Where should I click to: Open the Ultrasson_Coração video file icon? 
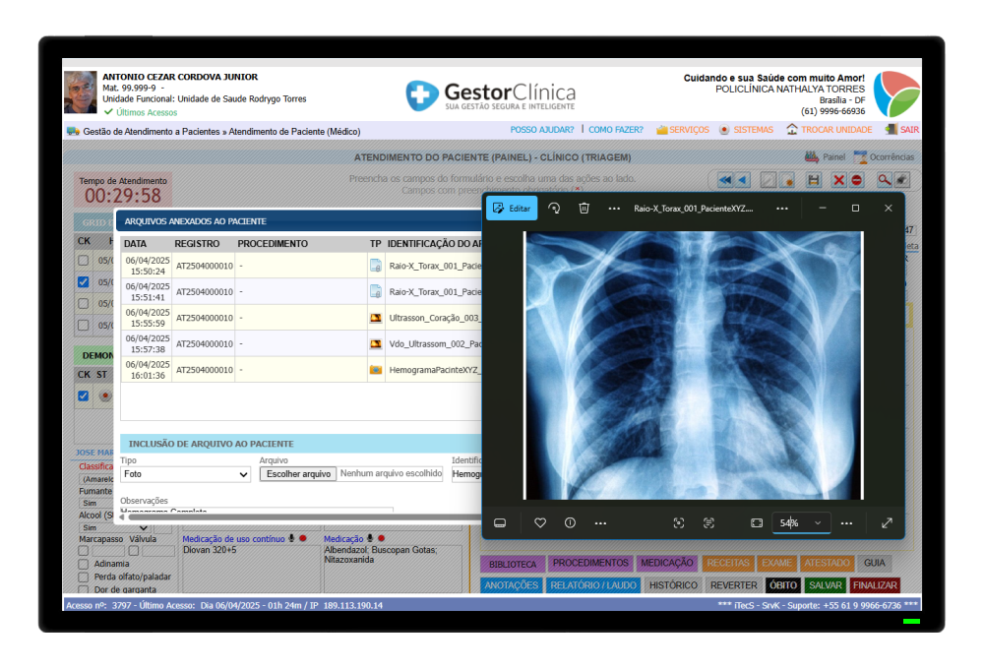tap(376, 318)
